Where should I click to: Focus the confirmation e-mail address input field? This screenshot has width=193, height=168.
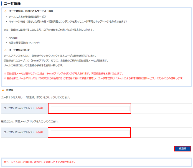point(90,132)
